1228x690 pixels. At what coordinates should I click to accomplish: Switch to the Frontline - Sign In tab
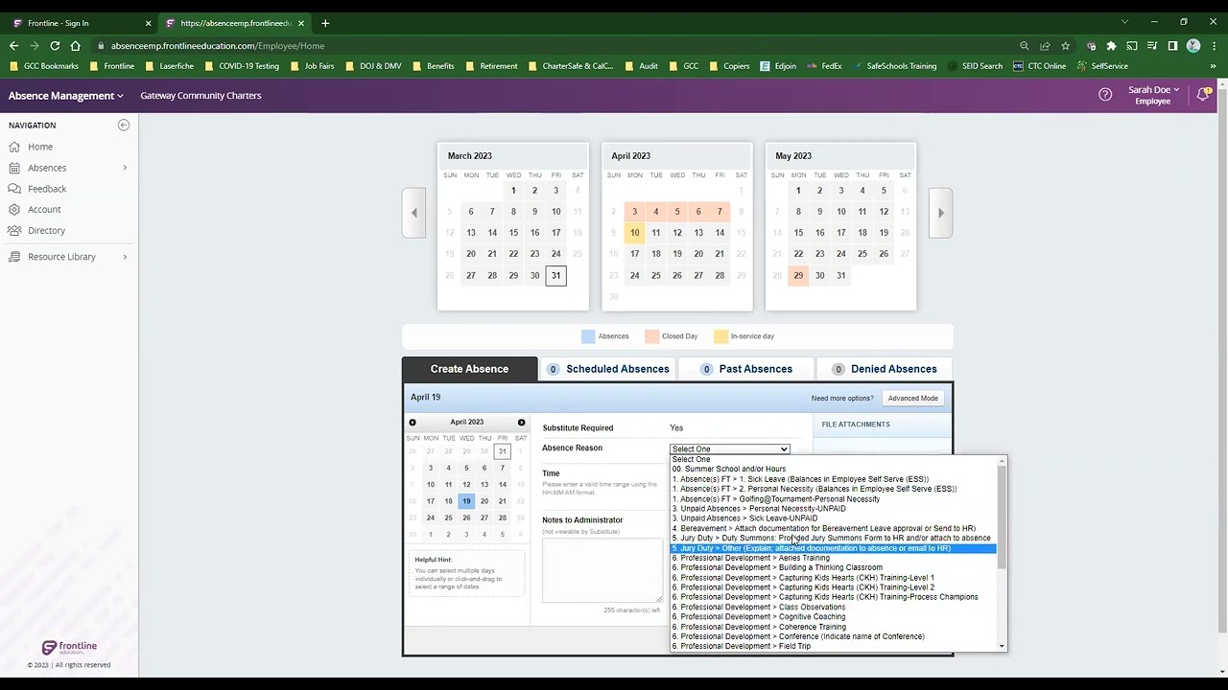(x=80, y=23)
